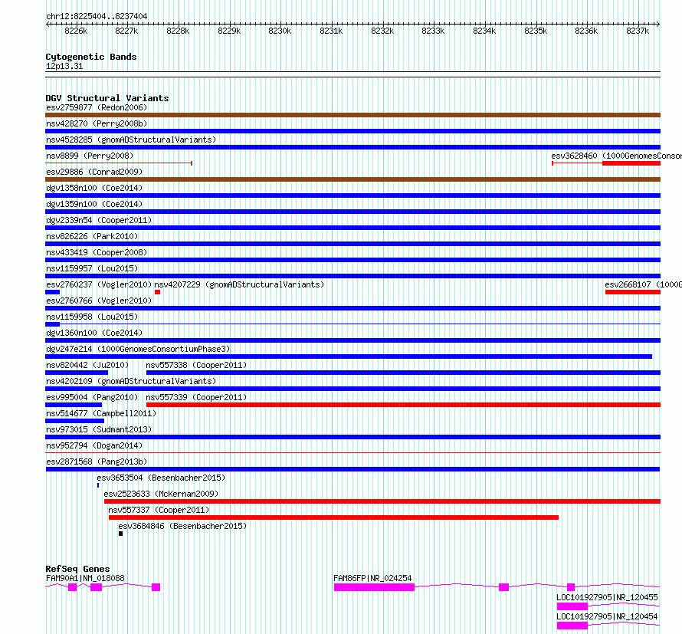Click the tiny blue esv3653504 marker
This screenshot has height=634, width=682.
pos(98,485)
